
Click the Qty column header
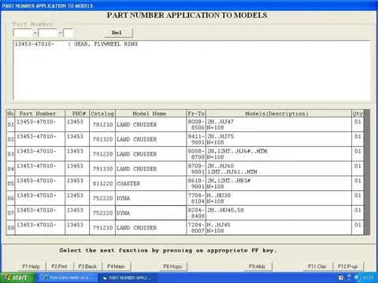pyautogui.click(x=358, y=113)
